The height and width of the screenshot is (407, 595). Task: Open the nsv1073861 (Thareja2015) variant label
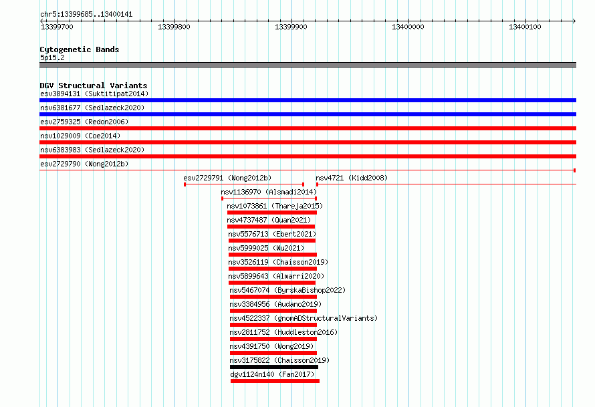(275, 206)
